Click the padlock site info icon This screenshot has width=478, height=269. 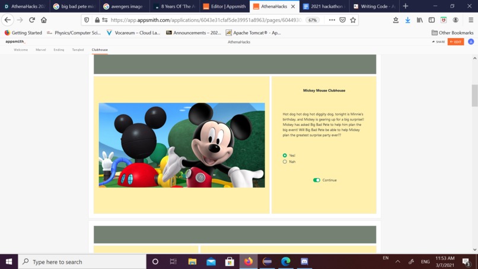[97, 20]
